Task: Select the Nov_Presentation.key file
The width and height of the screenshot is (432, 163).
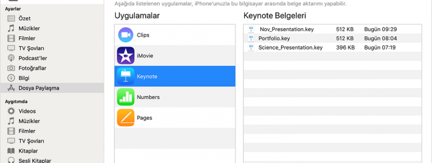Action: (x=287, y=29)
